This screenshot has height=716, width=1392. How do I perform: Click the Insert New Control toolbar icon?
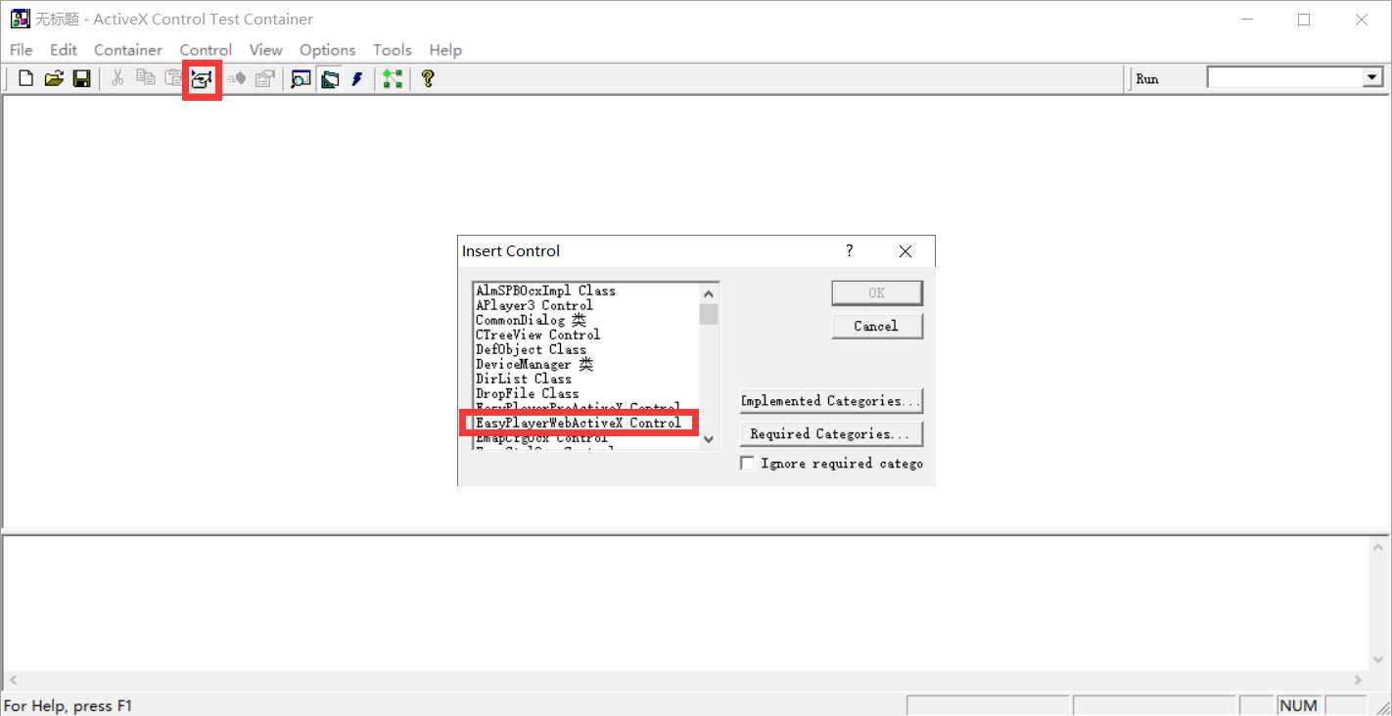[203, 79]
